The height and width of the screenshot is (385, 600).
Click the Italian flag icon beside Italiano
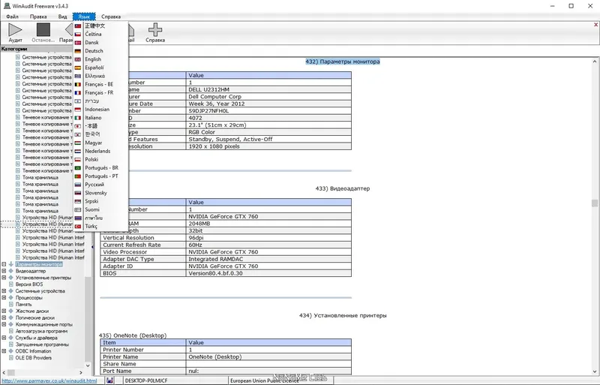click(x=78, y=118)
